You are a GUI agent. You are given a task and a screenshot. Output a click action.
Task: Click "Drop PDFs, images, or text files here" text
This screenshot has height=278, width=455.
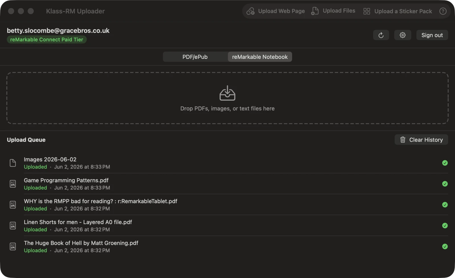pos(227,109)
